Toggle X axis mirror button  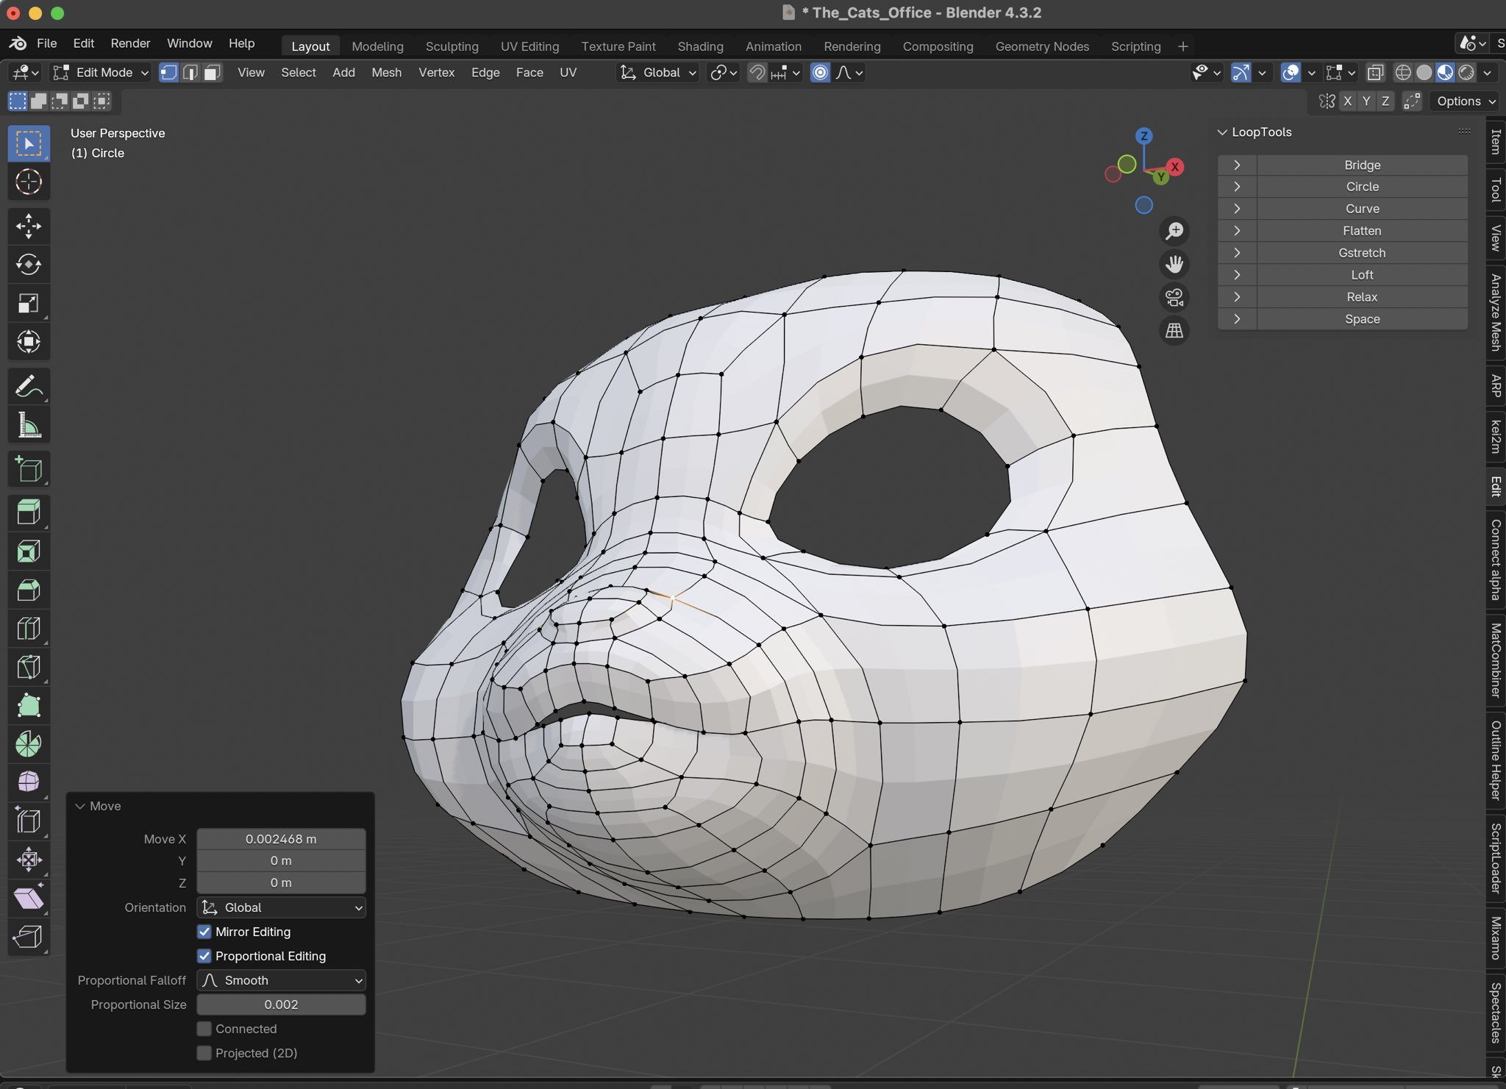tap(1347, 101)
